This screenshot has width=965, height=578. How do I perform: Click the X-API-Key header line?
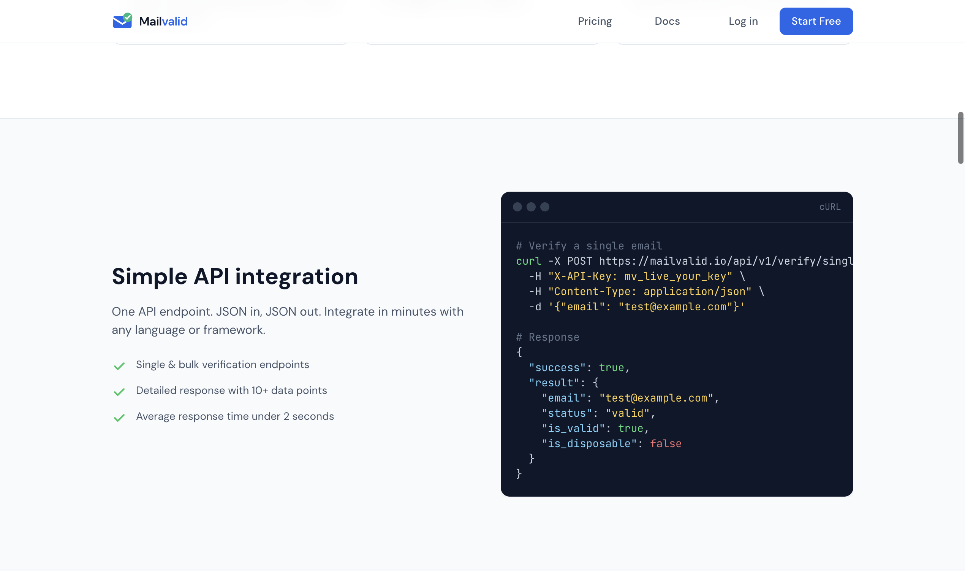[637, 276]
